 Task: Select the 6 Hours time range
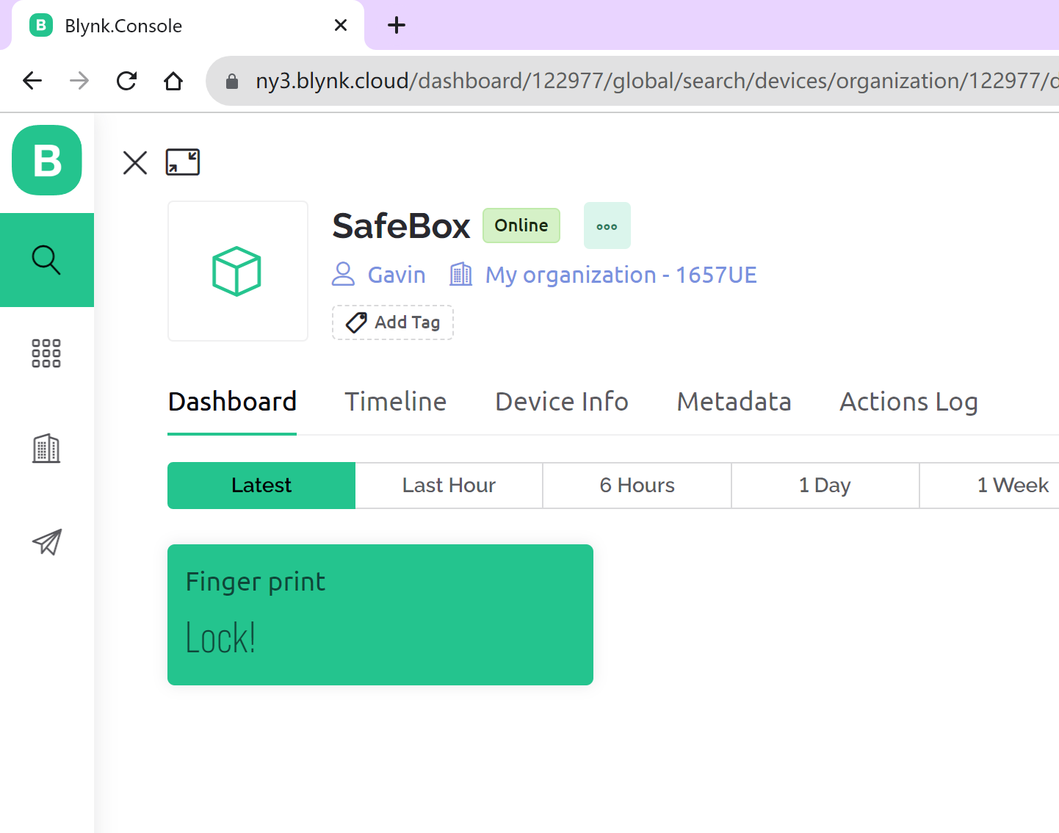pyautogui.click(x=637, y=486)
